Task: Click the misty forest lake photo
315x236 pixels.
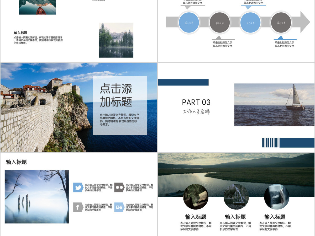Action: coord(116,40)
